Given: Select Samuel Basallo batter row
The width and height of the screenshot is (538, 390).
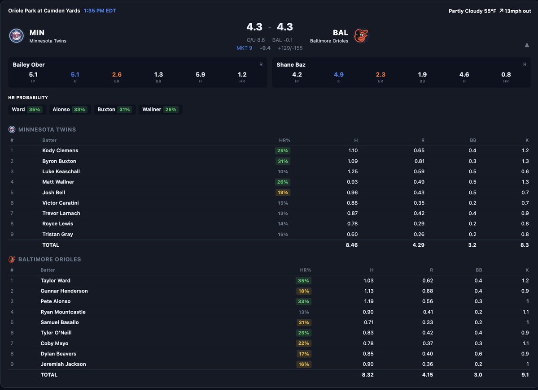Looking at the screenshot, I should click(x=269, y=322).
